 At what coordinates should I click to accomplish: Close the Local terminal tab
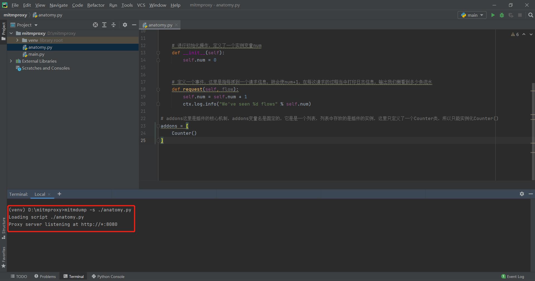click(x=49, y=194)
